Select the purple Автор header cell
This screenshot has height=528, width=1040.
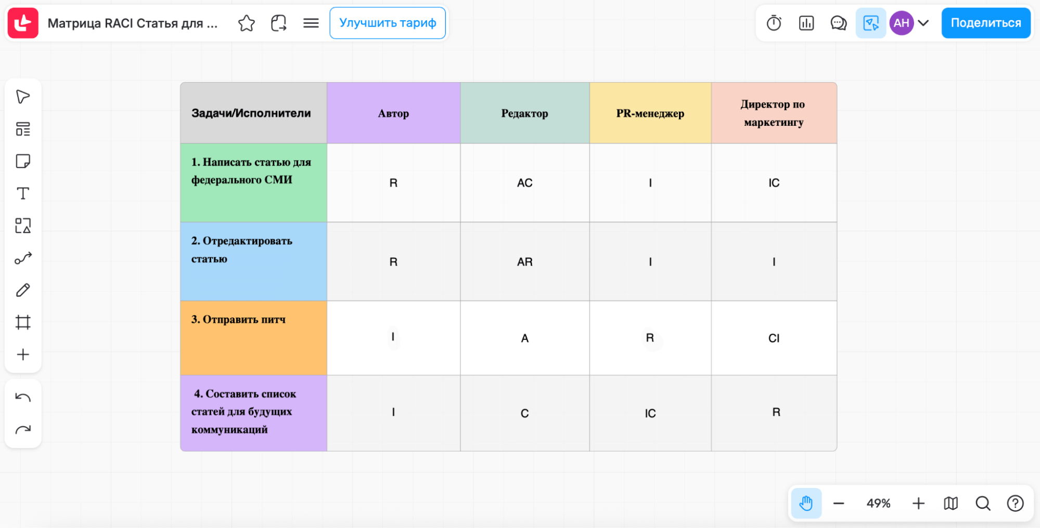pyautogui.click(x=393, y=113)
